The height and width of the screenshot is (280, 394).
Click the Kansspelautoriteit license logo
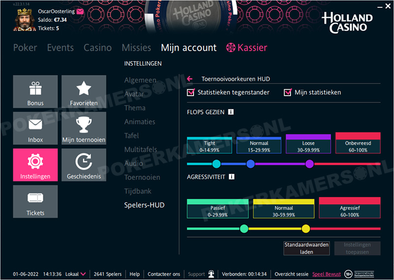(x=364, y=274)
